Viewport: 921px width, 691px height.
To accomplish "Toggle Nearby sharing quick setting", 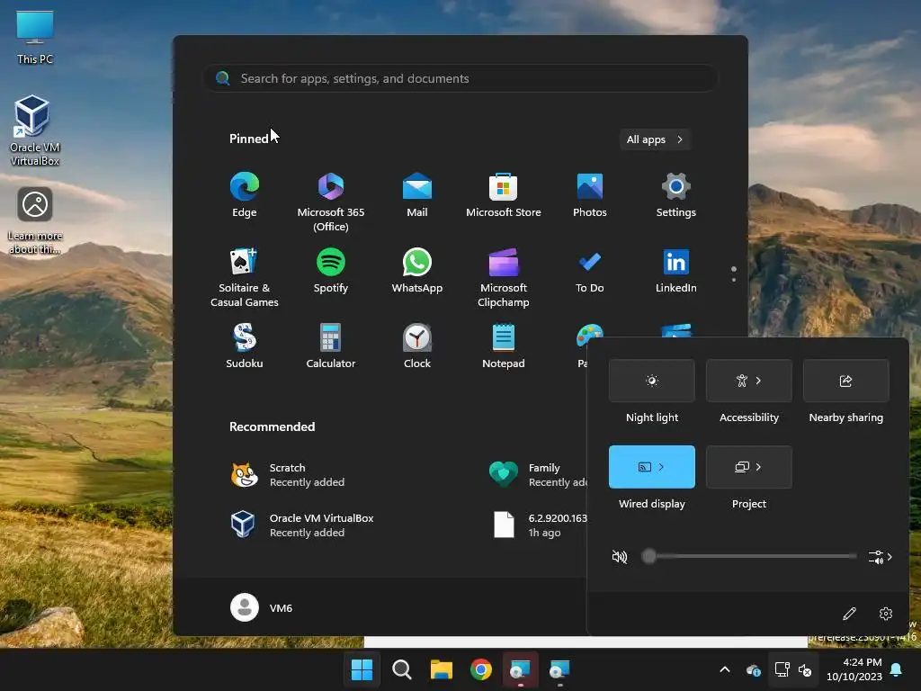I will [845, 381].
